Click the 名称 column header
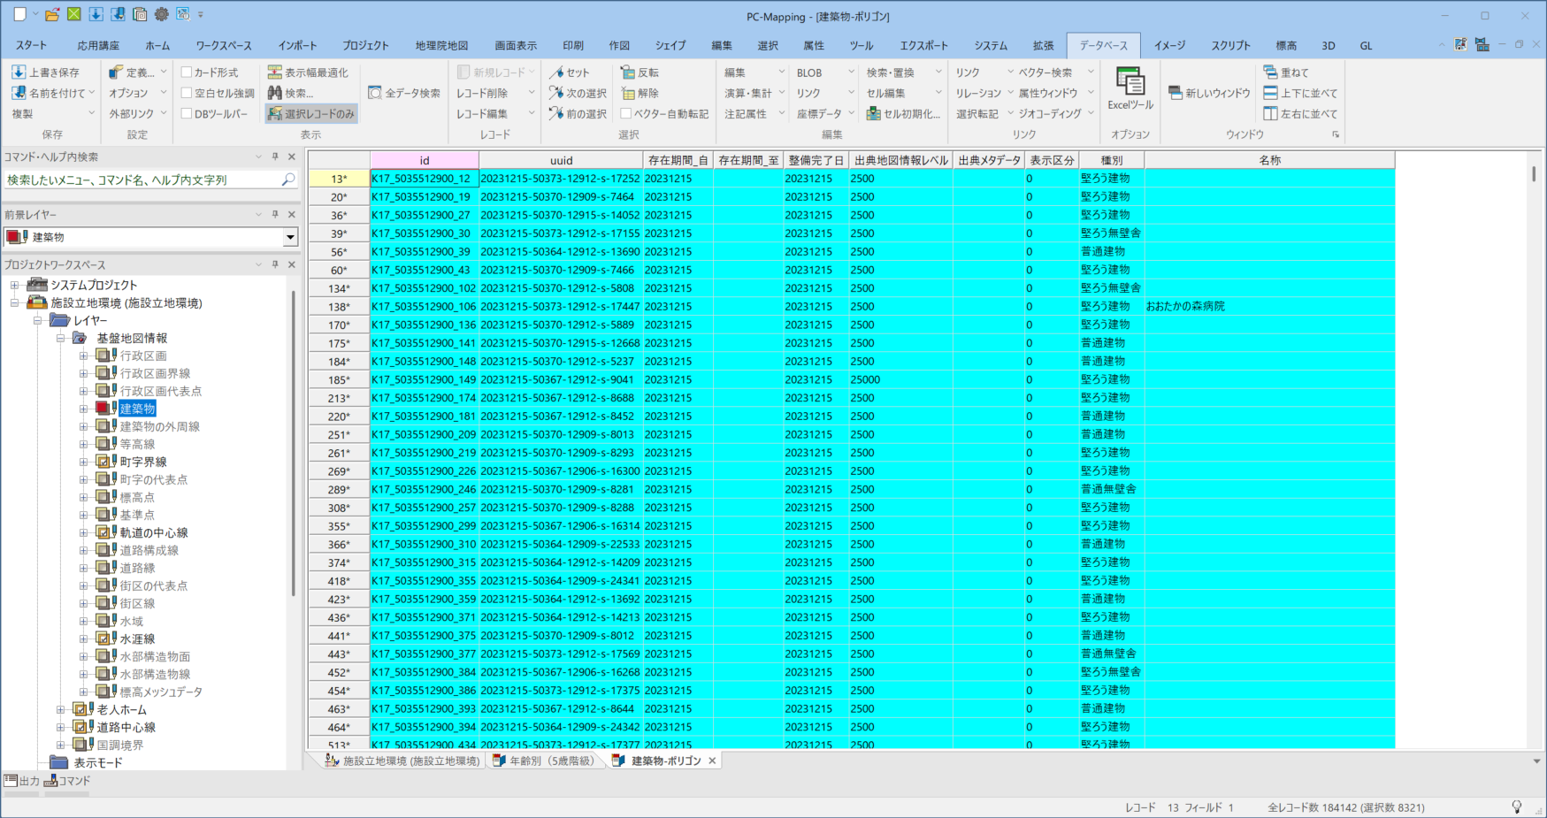This screenshot has width=1547, height=818. tap(1269, 160)
